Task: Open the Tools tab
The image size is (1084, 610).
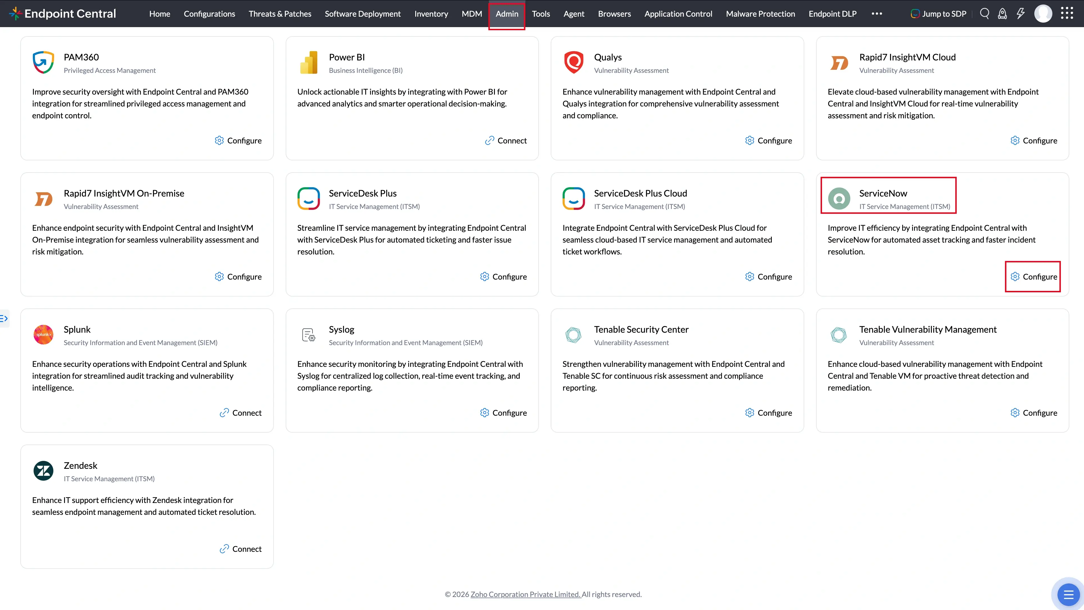Action: (x=541, y=14)
